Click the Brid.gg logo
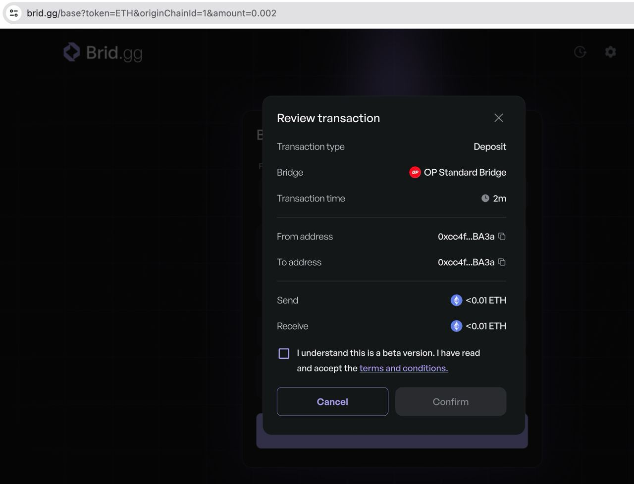Screen dimensions: 634x484 point(103,52)
